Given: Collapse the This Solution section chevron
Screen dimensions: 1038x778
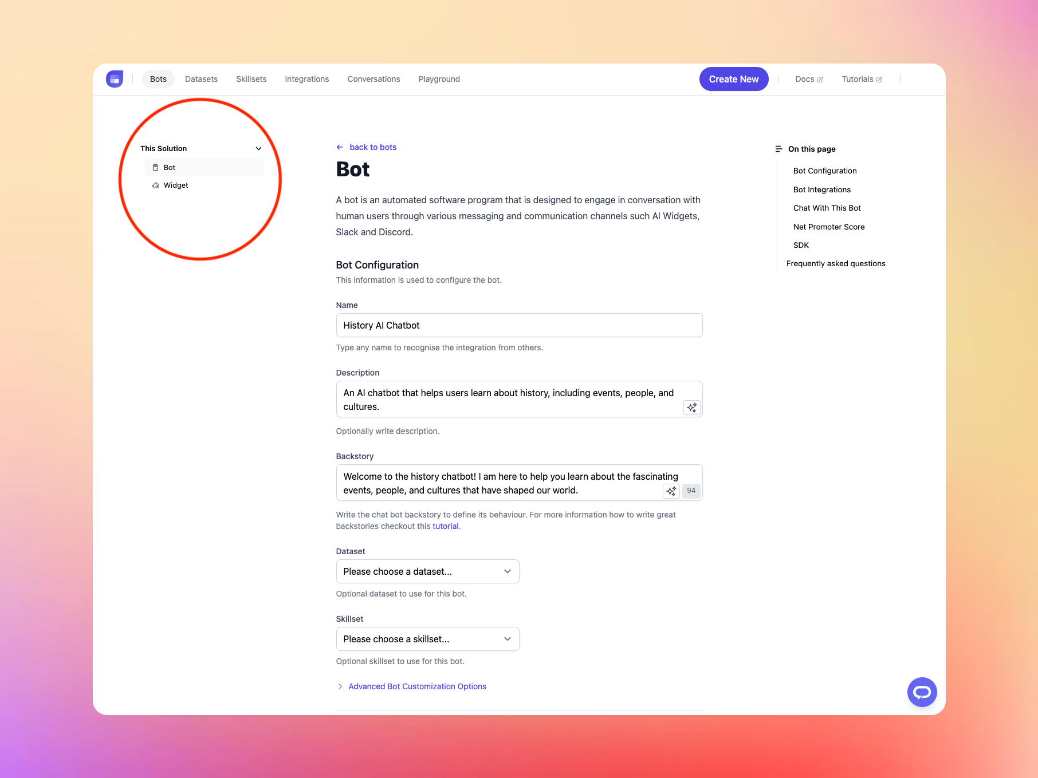Looking at the screenshot, I should (x=258, y=149).
